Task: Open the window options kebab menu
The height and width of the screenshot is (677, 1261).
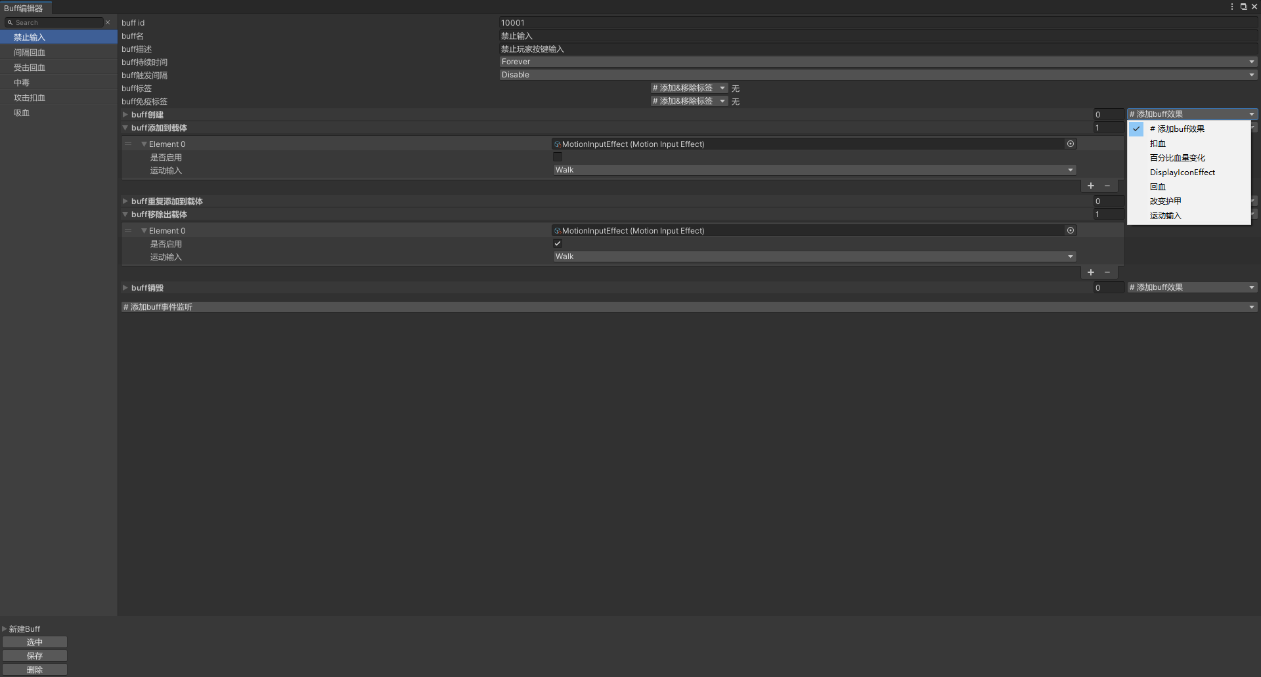Action: [1232, 7]
